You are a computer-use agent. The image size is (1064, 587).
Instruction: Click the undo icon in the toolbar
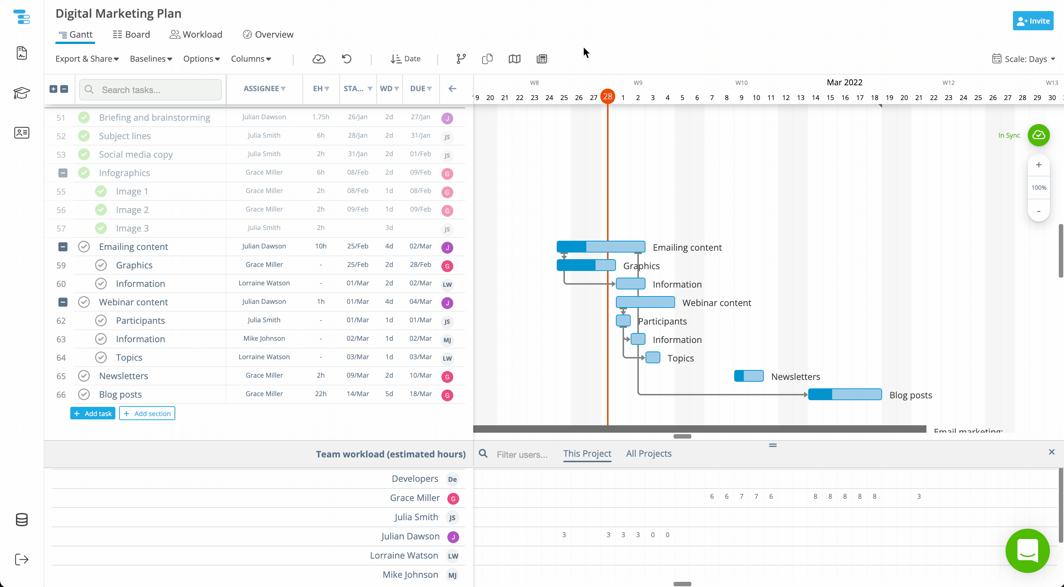pyautogui.click(x=346, y=59)
